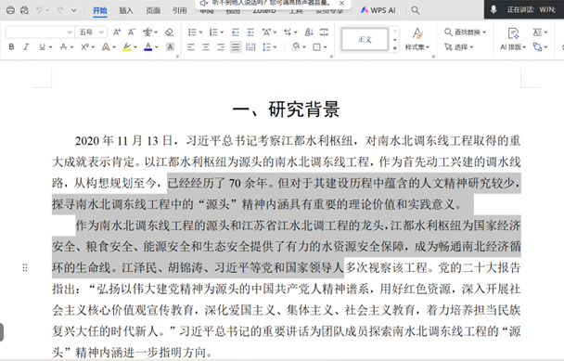564x361 pixels.
Task: Apply distributed alignment
Action: pos(250,47)
